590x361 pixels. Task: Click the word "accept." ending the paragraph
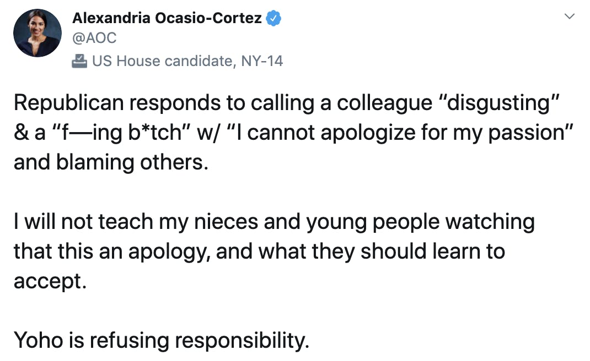tap(50, 281)
